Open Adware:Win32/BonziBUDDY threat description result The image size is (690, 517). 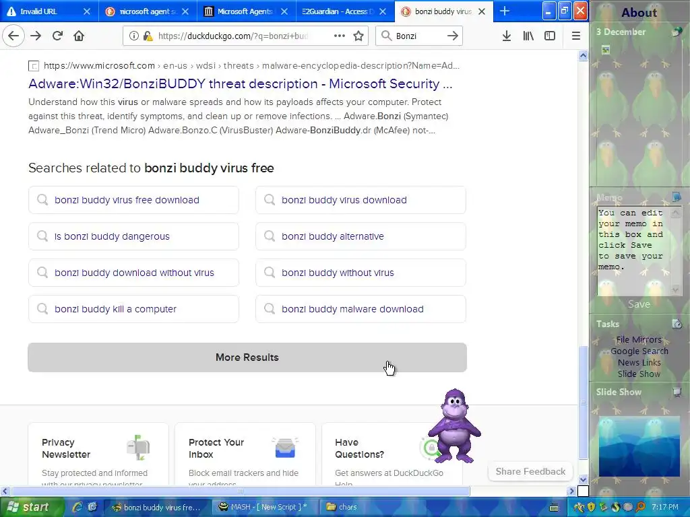point(241,83)
